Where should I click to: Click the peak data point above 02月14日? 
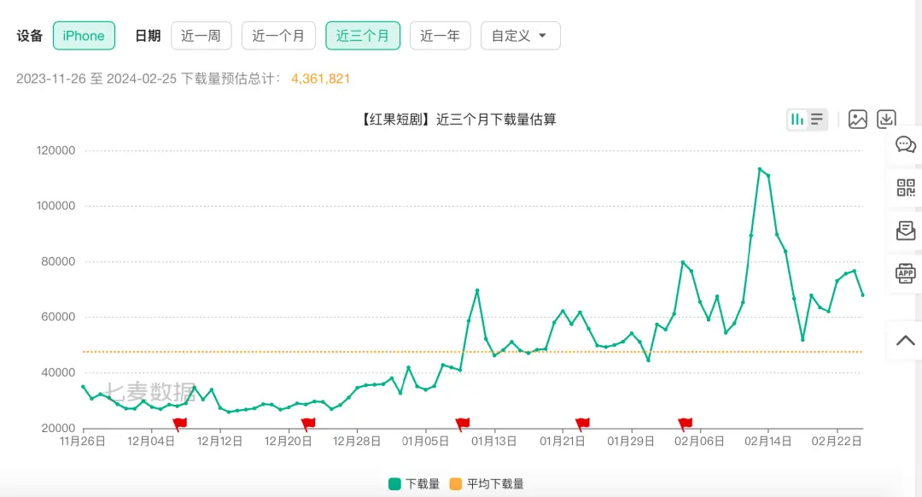(x=759, y=169)
